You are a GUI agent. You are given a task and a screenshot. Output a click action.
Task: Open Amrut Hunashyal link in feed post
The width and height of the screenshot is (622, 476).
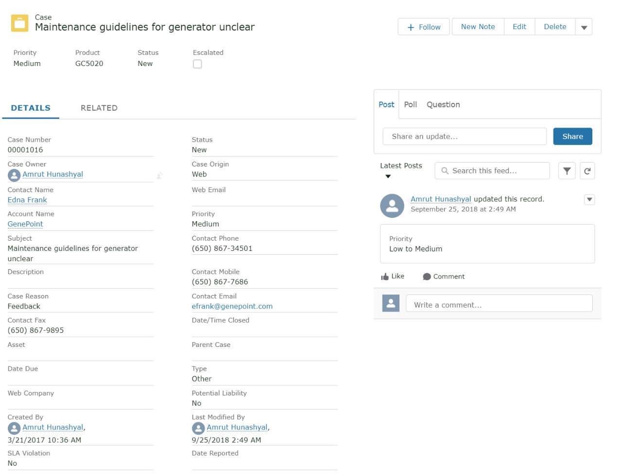coord(441,199)
